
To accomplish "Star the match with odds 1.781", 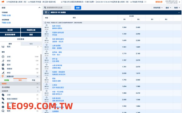I will pos(46,65).
